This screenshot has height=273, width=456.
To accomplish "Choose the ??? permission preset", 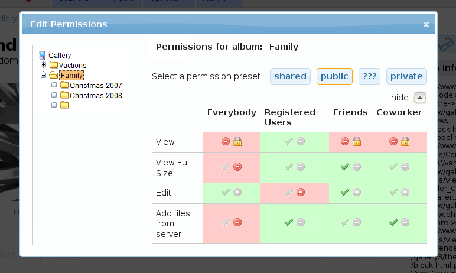I will [370, 76].
